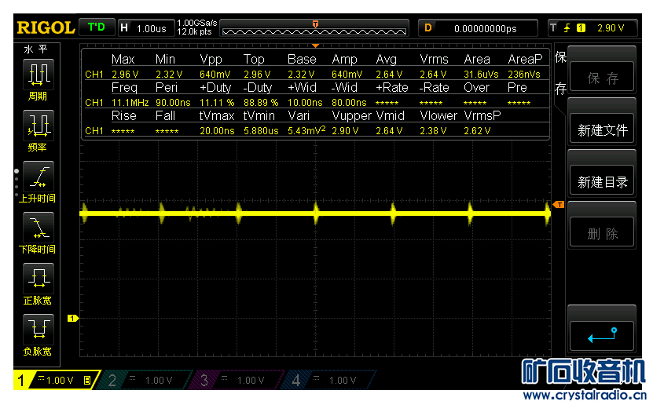Click the Vupper value 2.90 V

point(345,130)
